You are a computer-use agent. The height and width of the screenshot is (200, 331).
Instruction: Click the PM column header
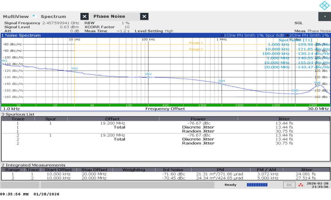220,170
